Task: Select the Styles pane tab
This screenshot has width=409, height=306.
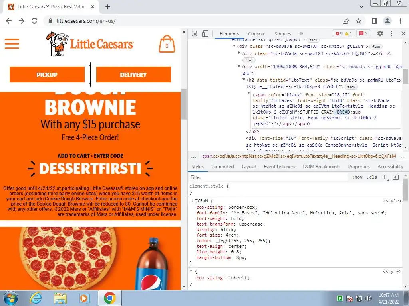Action: (197, 167)
